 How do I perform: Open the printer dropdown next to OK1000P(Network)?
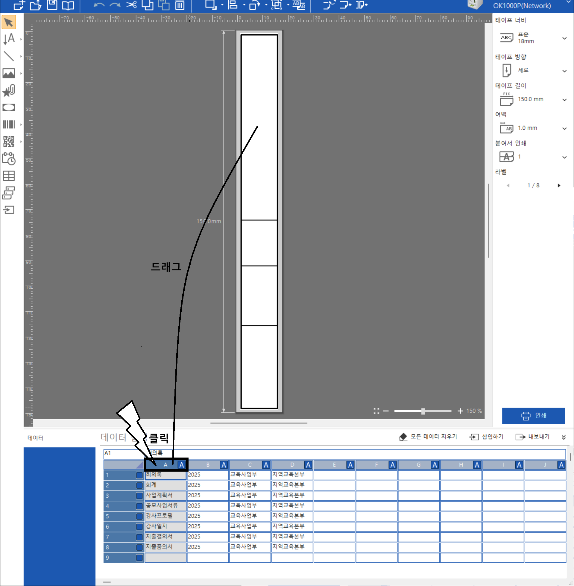click(568, 2)
